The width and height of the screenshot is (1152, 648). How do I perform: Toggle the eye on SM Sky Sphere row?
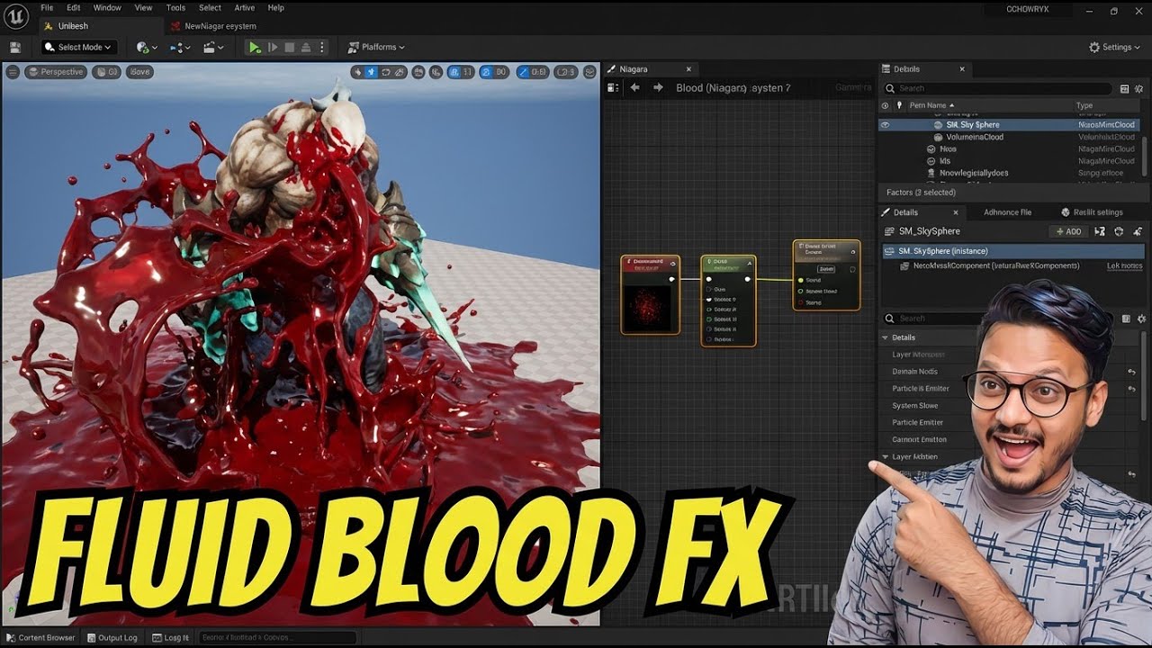(885, 125)
